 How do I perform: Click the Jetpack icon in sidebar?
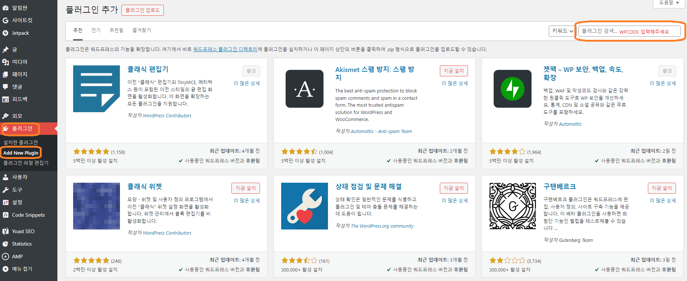5,33
